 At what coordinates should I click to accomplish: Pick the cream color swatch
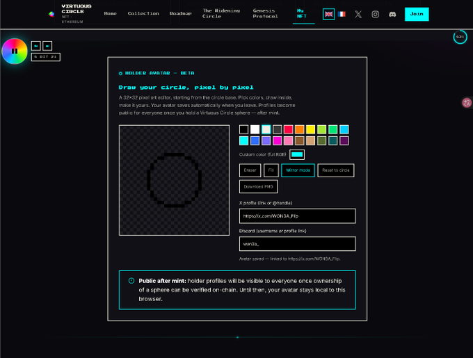point(266,129)
